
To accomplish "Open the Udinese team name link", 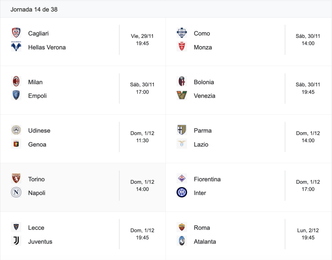I will pos(39,130).
